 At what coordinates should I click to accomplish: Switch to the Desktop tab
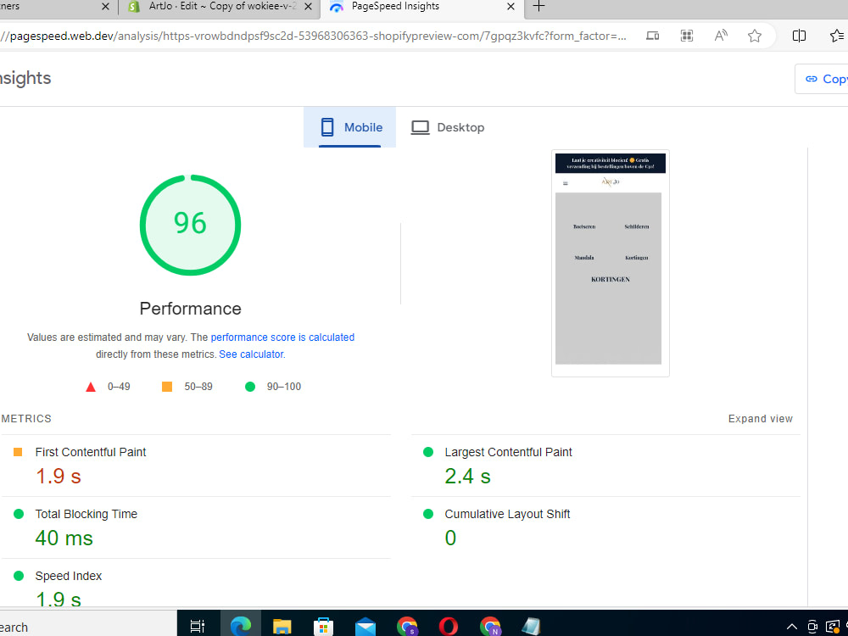[x=448, y=127]
